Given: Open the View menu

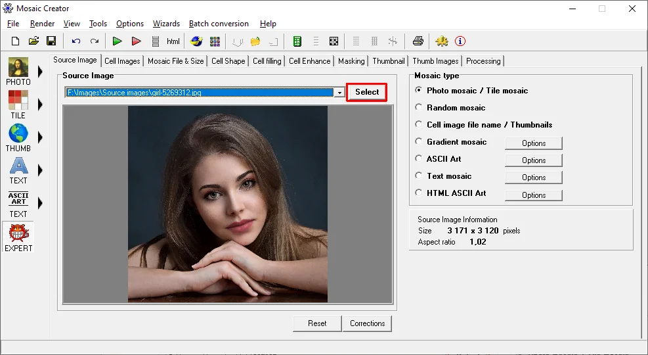Looking at the screenshot, I should [x=72, y=24].
